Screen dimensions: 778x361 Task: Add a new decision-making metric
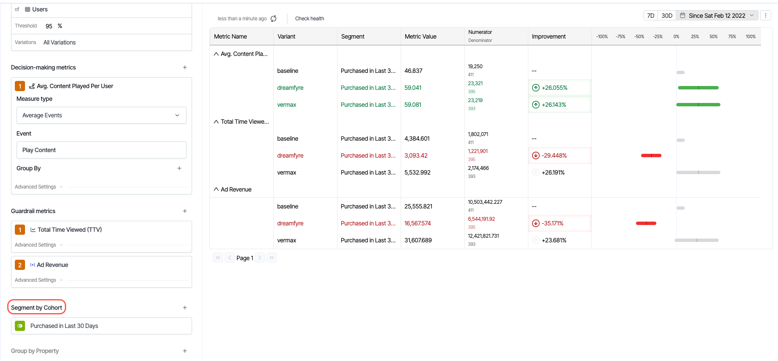tap(185, 67)
